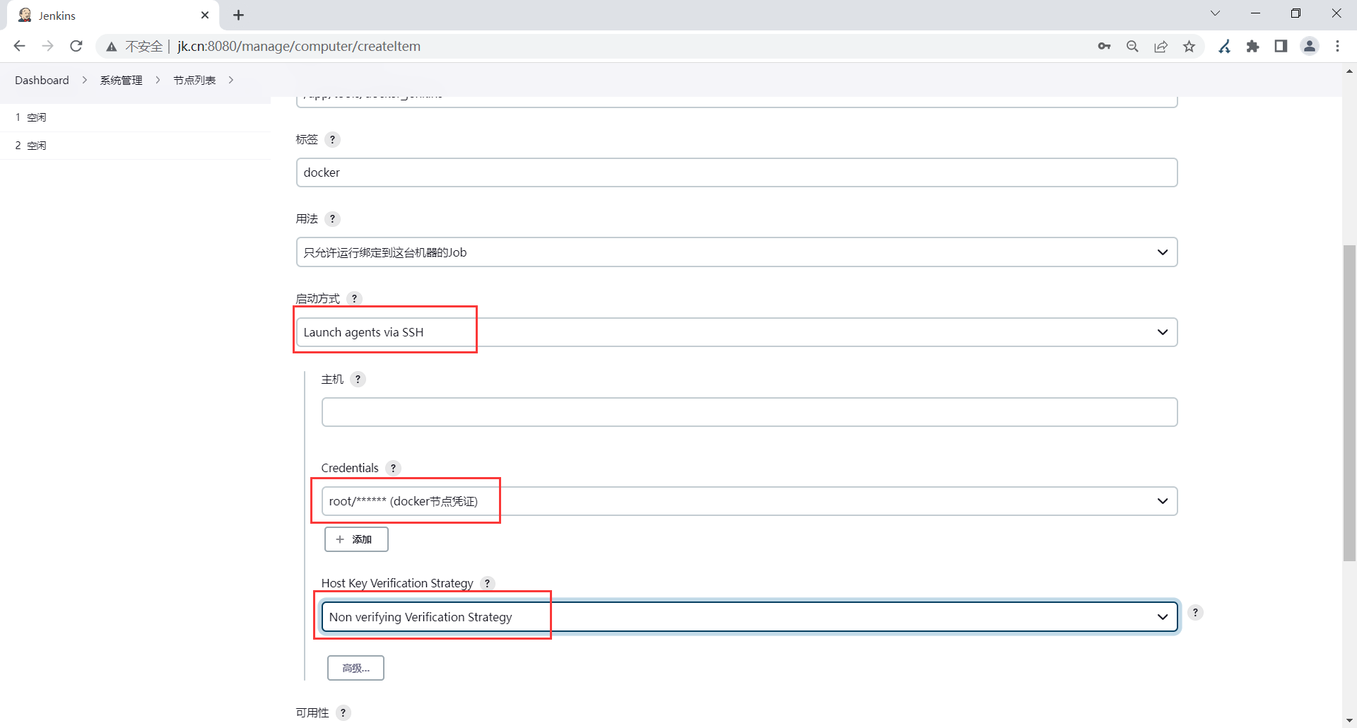Click help icon right of verification strategy dropdown
The width and height of the screenshot is (1357, 728).
pyautogui.click(x=1195, y=613)
